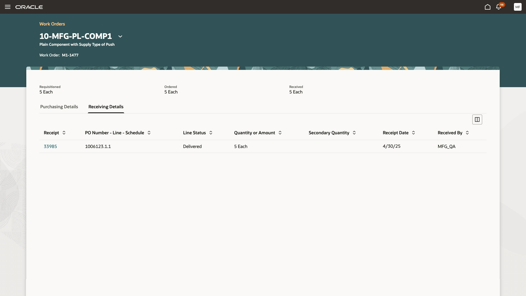Sort table by Line Status
The image size is (526, 296).
211,133
